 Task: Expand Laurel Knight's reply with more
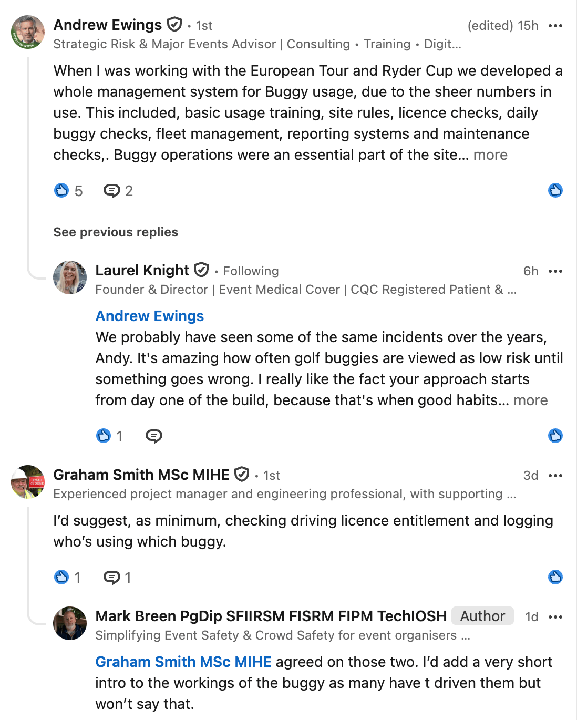coord(531,400)
